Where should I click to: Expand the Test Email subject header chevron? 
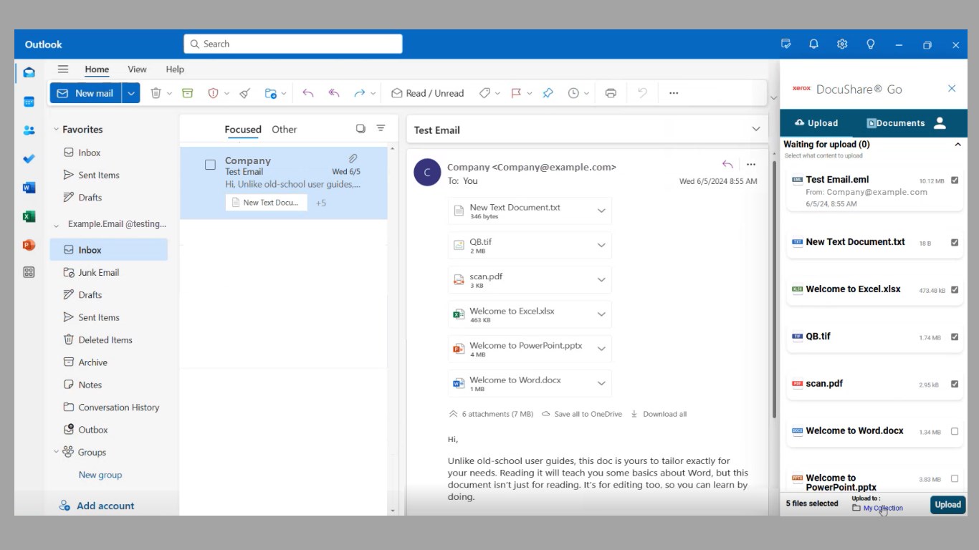click(755, 130)
